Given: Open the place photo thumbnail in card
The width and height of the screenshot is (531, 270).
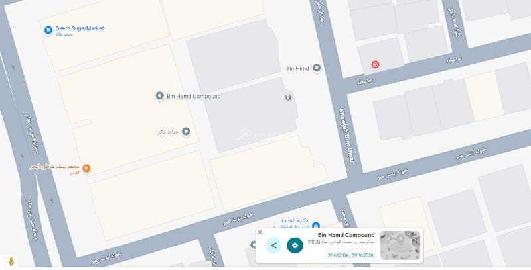Looking at the screenshot, I should (400, 246).
